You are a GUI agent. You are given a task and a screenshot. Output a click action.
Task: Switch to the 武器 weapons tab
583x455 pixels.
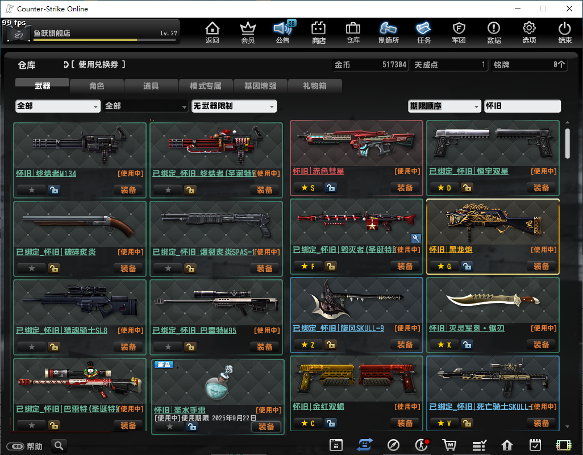[43, 85]
